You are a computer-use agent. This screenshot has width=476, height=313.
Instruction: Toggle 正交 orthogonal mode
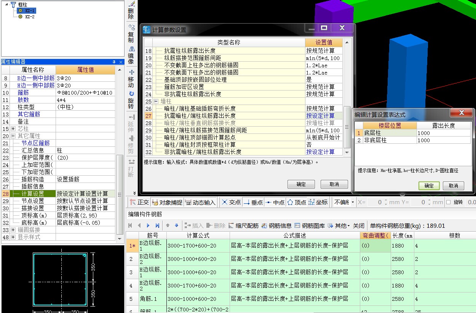point(139,202)
